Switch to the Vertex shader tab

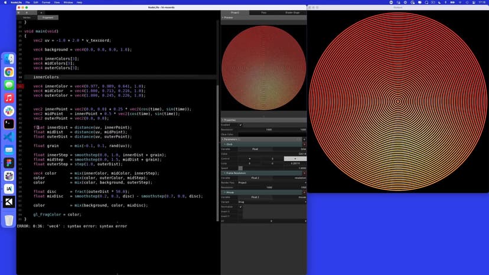pyautogui.click(x=28, y=18)
